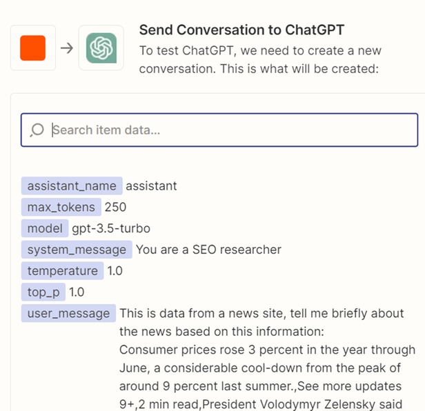
Task: Select the max_tokens field label
Action: [x=61, y=207]
